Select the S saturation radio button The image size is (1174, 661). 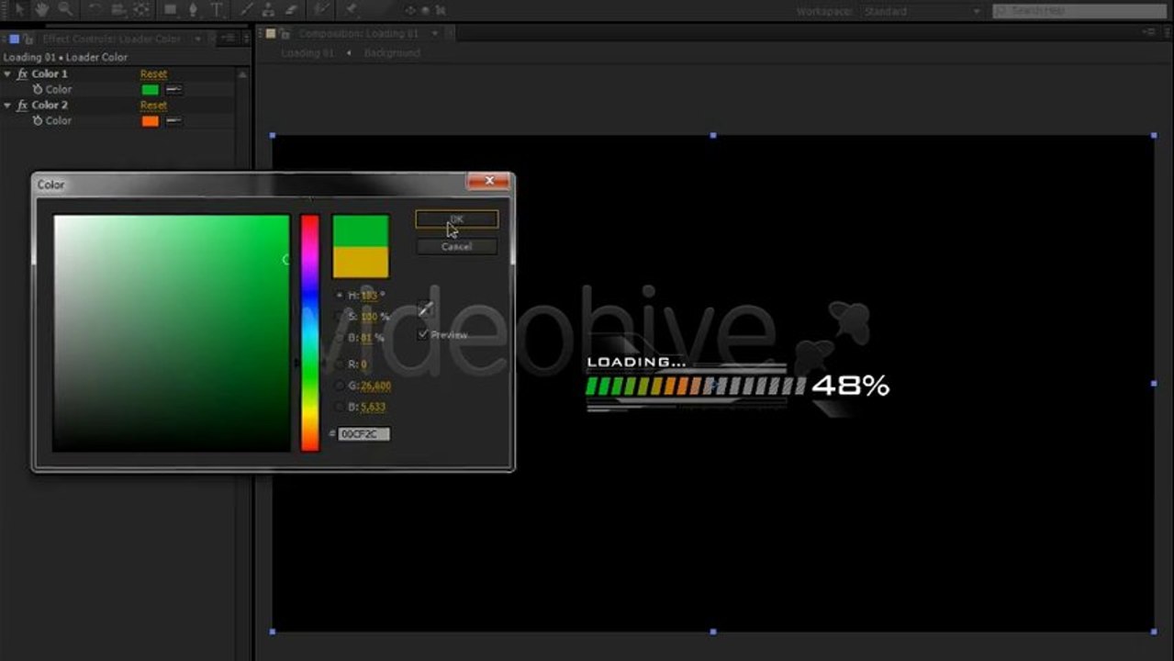(340, 317)
